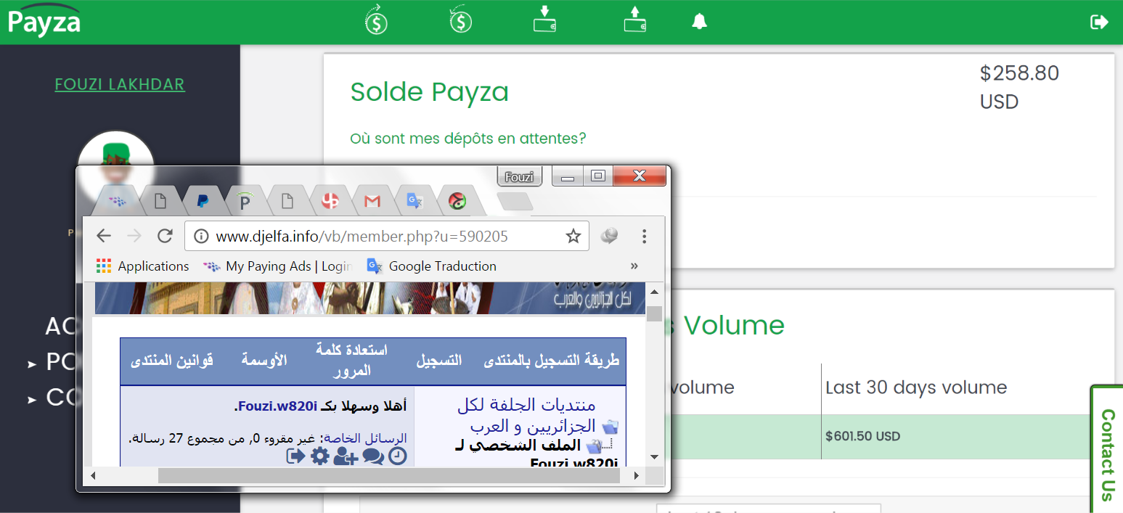
Task: Click the $258.80 USD balance amount
Action: point(1019,87)
